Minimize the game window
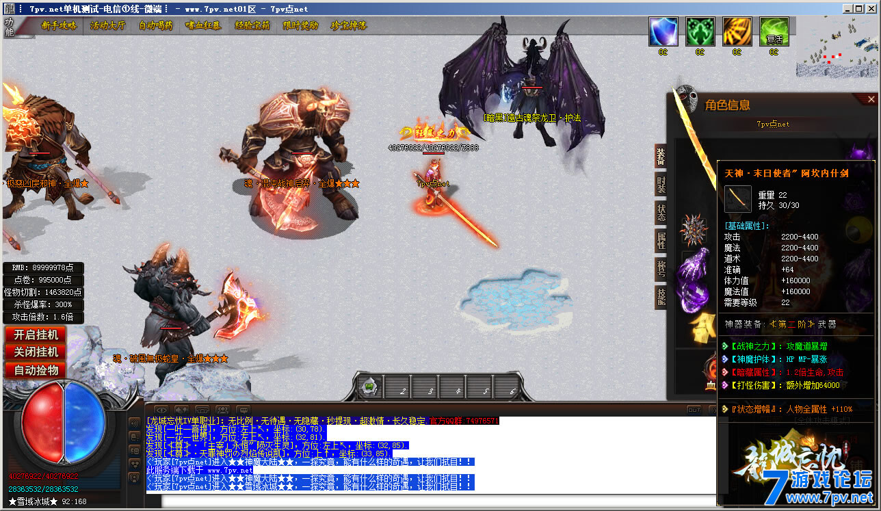 click(x=849, y=8)
